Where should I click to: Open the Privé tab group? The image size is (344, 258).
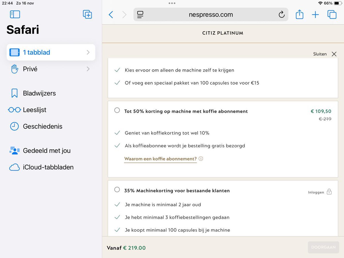click(x=51, y=69)
